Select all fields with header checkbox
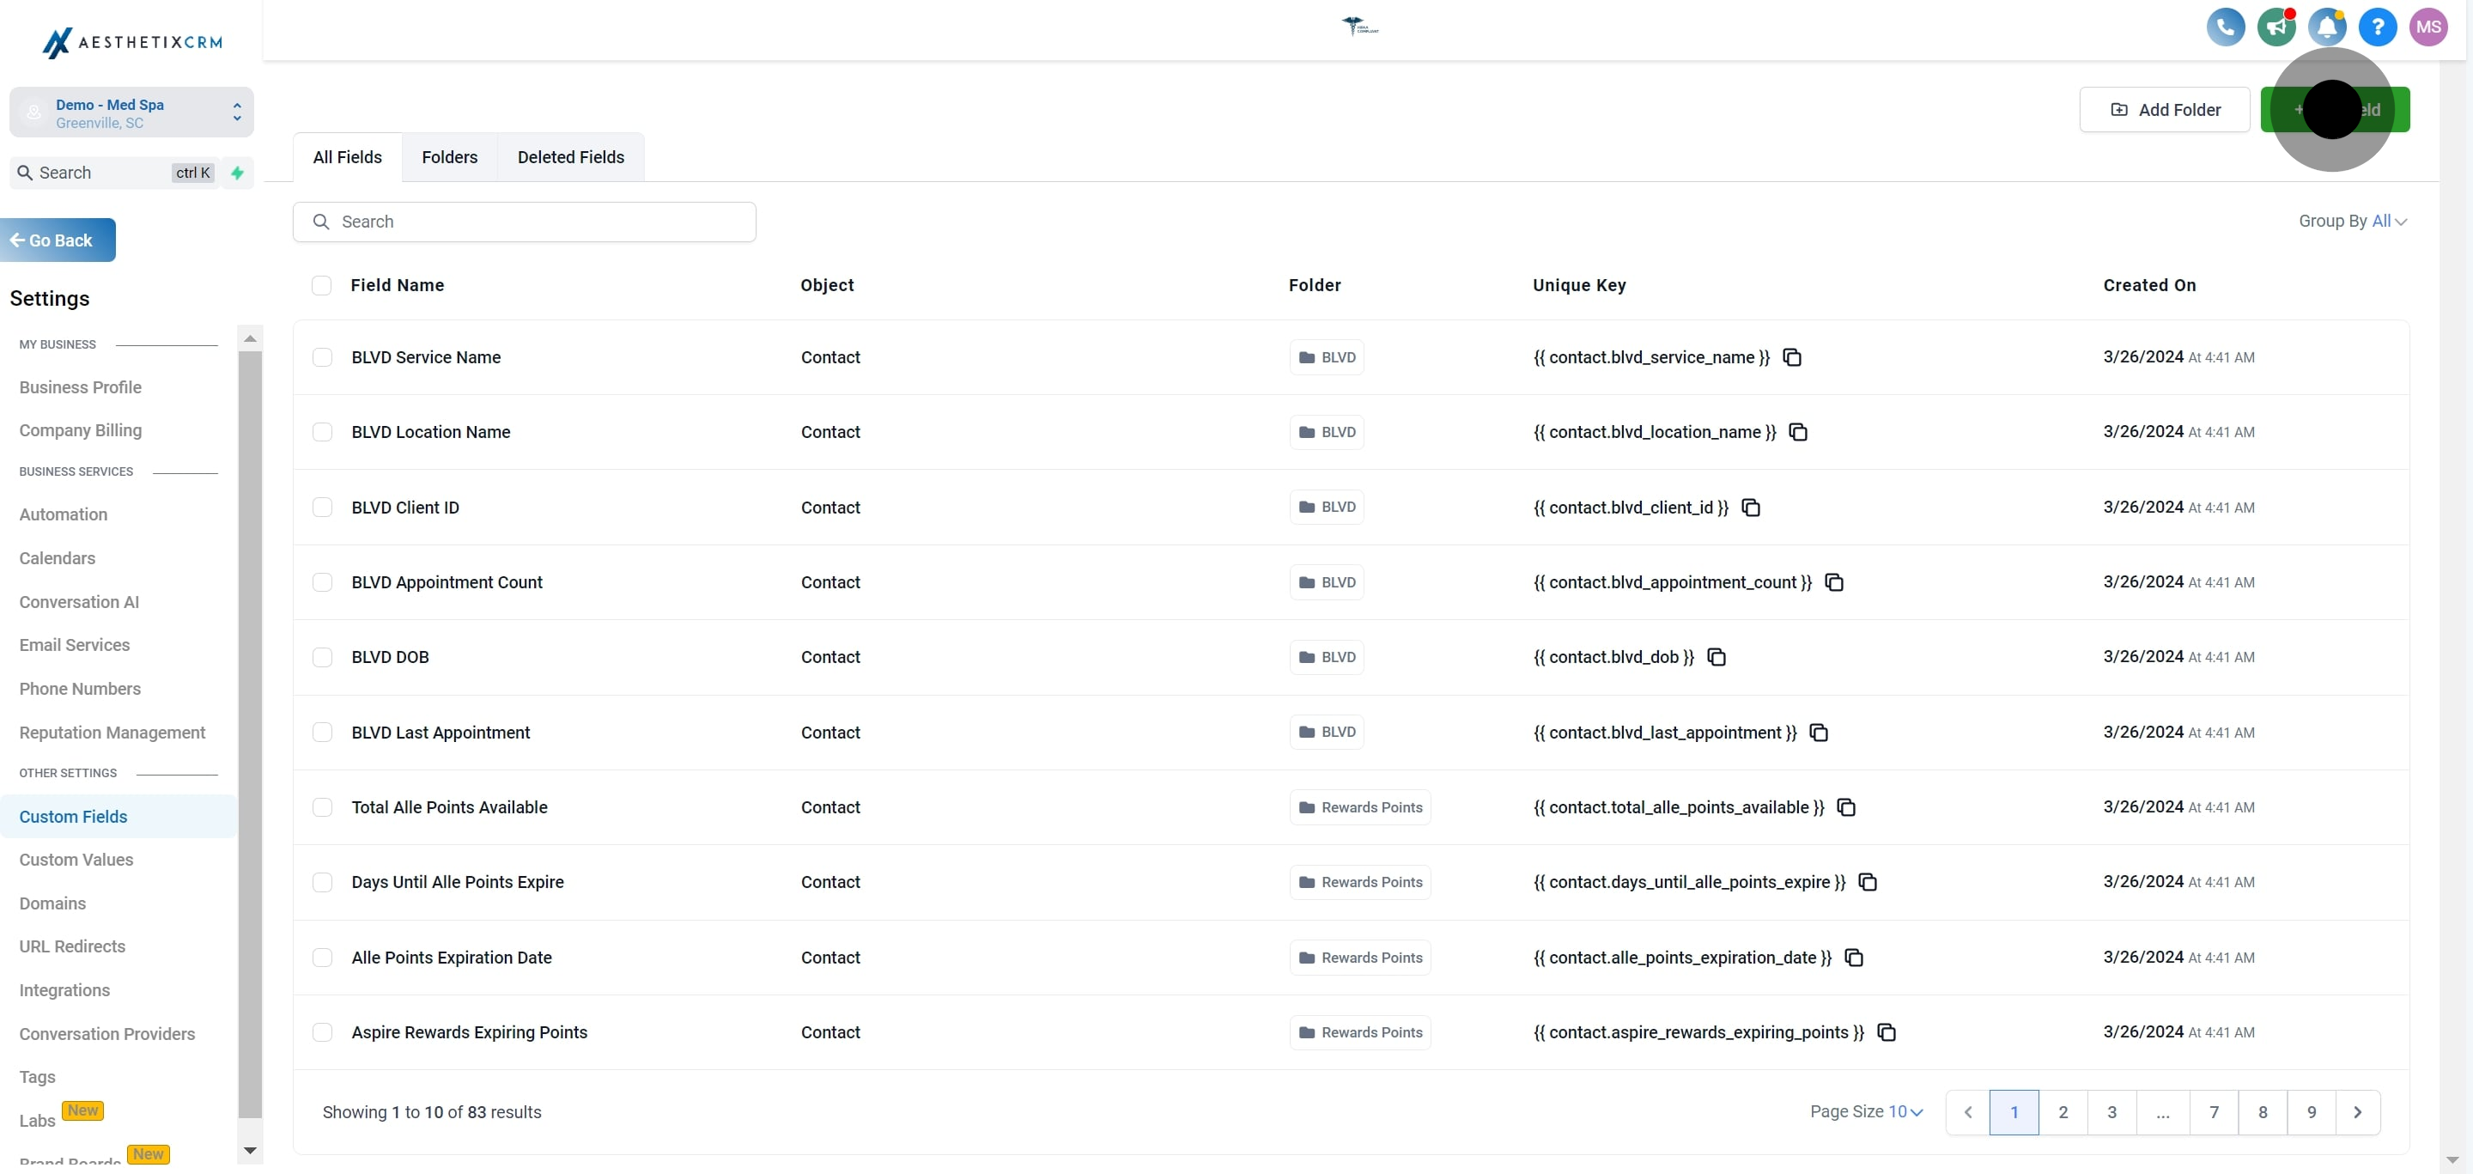 (x=322, y=286)
